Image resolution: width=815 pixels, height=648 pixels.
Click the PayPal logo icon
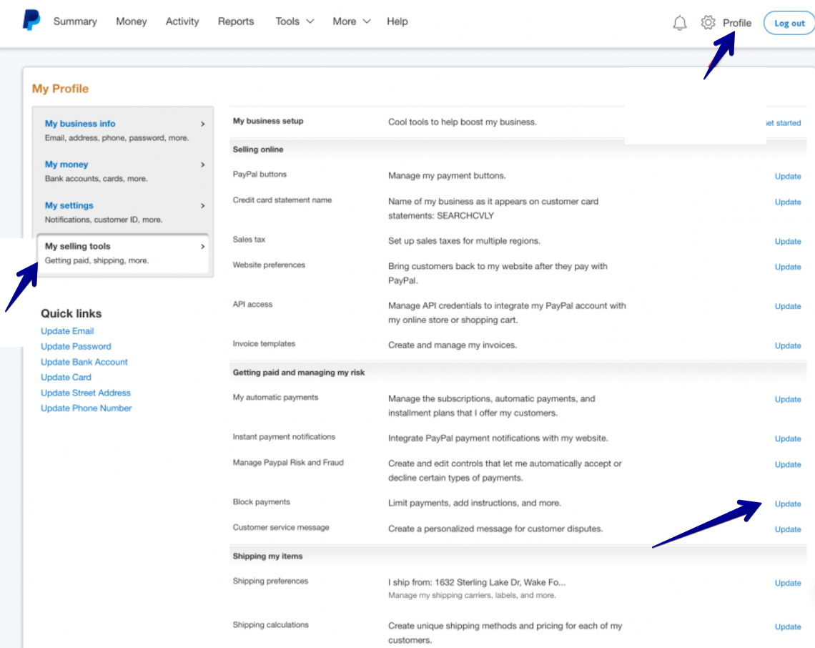(31, 21)
